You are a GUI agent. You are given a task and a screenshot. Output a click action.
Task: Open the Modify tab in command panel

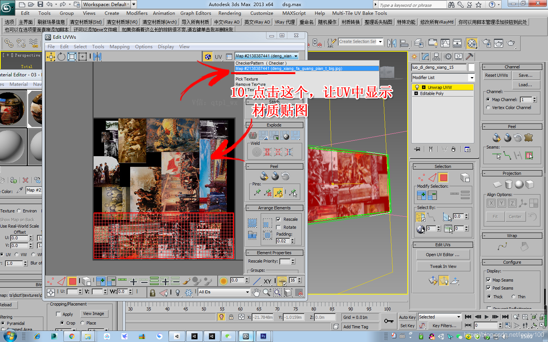coord(425,57)
